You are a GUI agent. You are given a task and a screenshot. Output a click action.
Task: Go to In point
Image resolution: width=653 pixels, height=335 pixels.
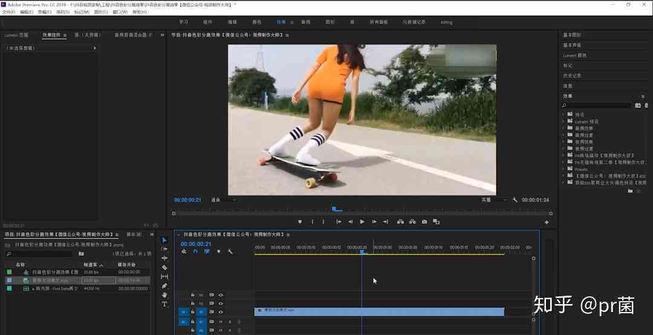[x=339, y=222]
